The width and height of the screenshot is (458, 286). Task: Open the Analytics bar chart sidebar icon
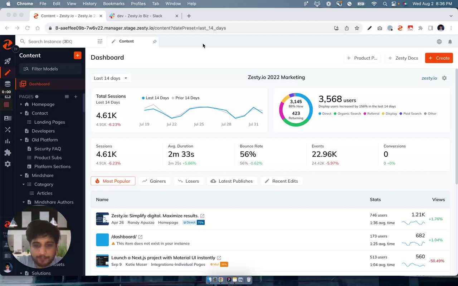click(8, 141)
